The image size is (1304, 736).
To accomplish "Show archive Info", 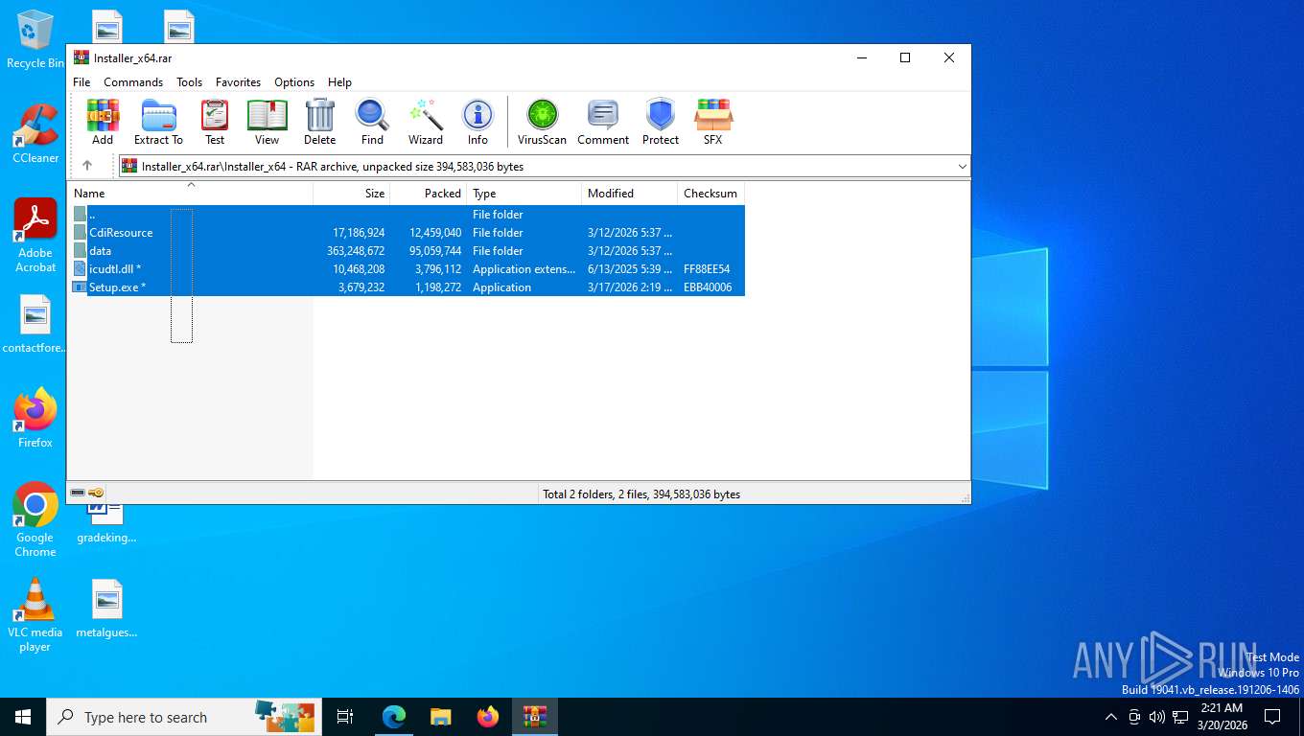I will coord(477,122).
